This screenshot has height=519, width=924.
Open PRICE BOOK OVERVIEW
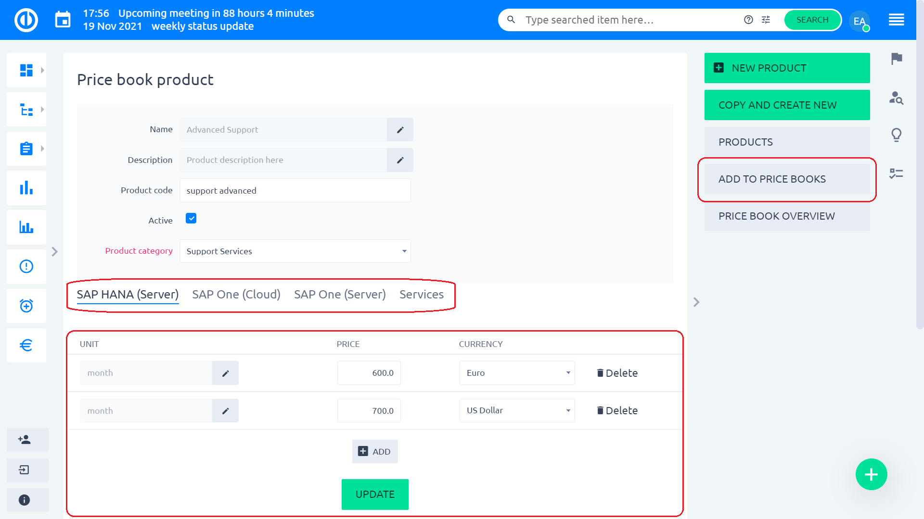tap(787, 216)
